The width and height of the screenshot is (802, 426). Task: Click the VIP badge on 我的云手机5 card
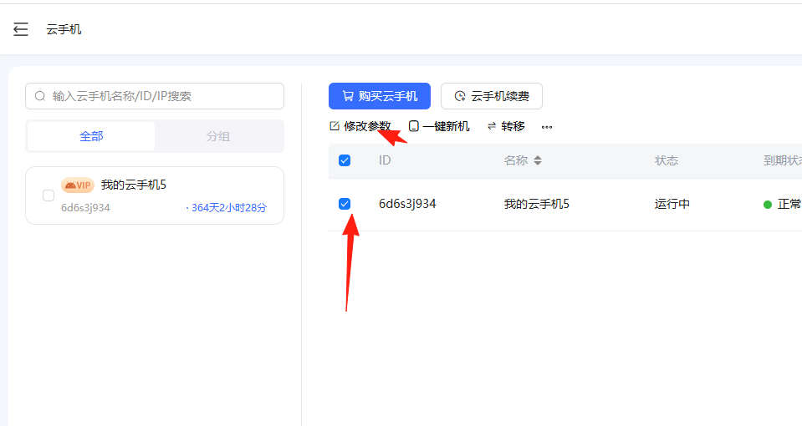pyautogui.click(x=78, y=185)
